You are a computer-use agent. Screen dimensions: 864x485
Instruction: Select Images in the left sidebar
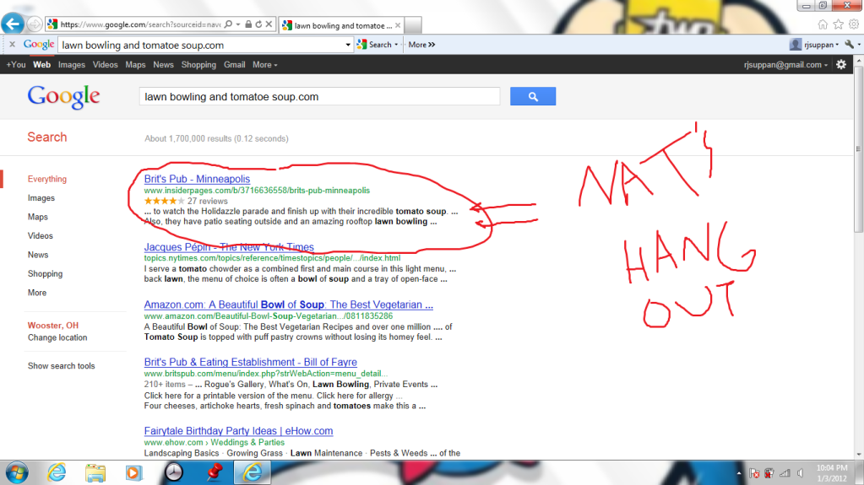[x=41, y=198]
